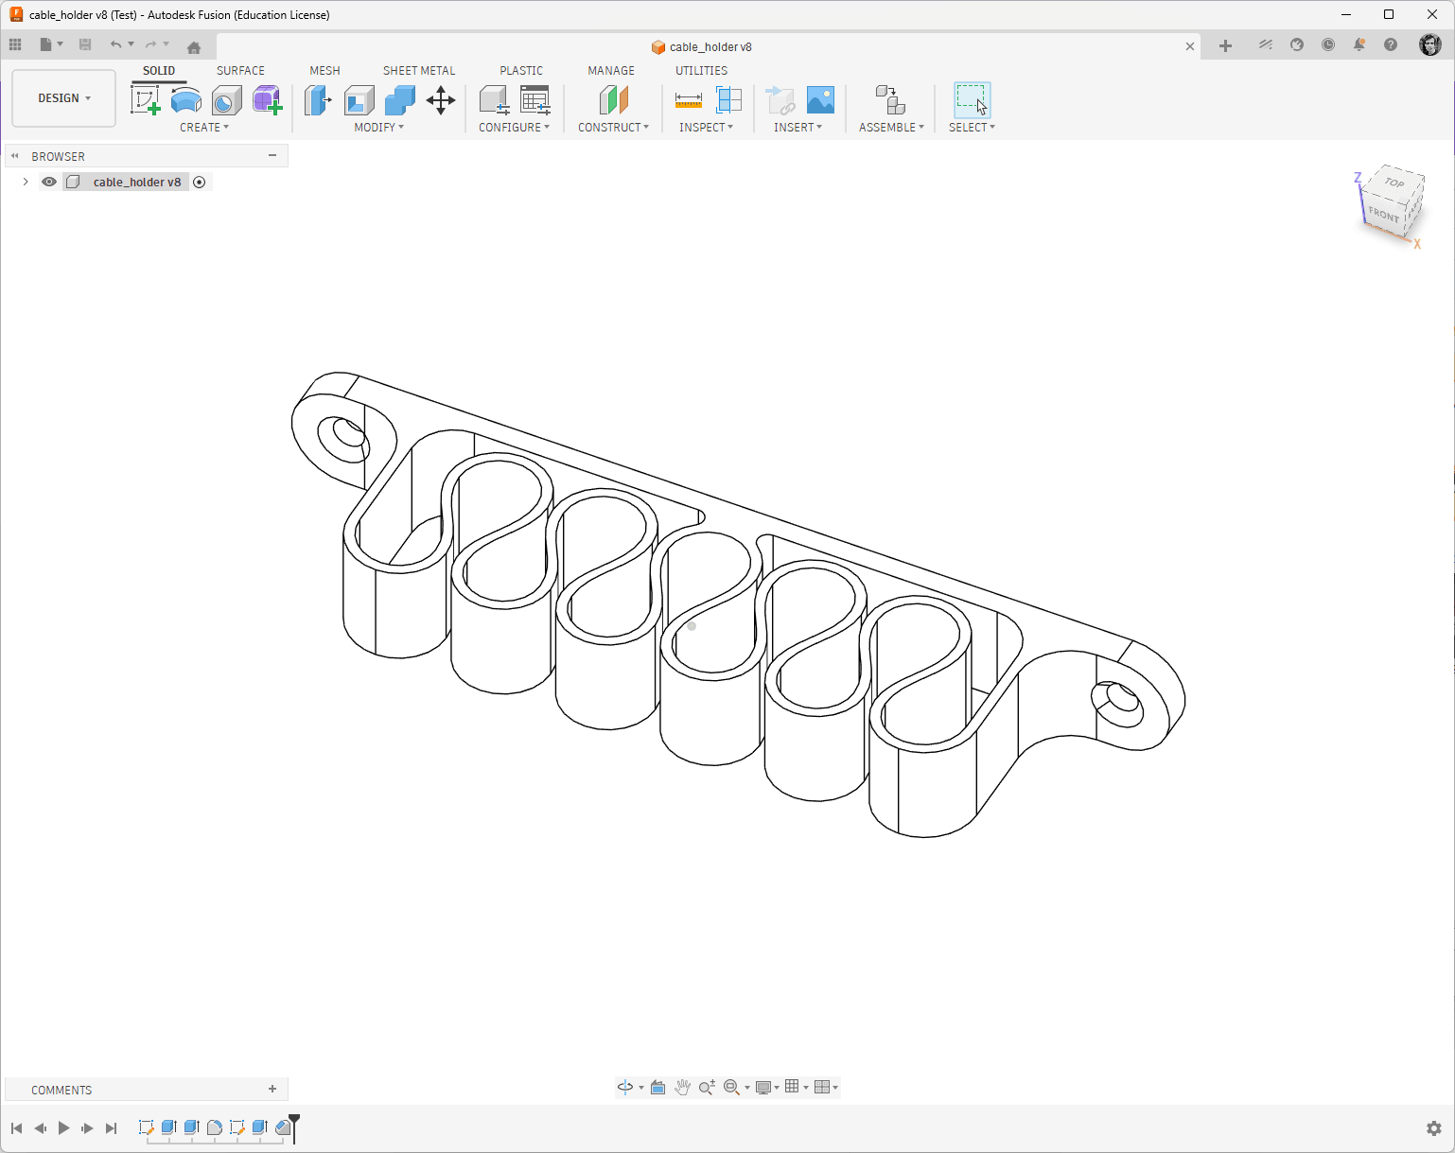Toggle the activate radio button beside cable_holder v8
Screen dimensions: 1455x1153
(x=200, y=182)
